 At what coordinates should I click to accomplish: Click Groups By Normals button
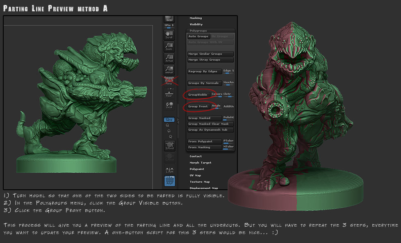coord(205,83)
